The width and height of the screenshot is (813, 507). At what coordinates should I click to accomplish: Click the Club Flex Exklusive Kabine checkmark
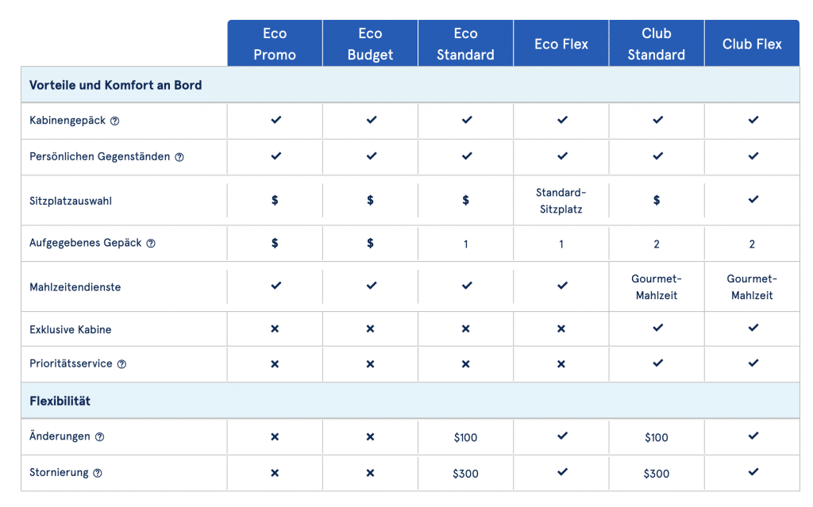753,328
